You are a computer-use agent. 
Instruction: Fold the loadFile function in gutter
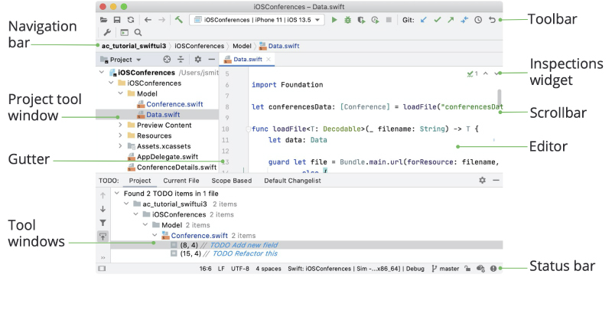pos(248,129)
